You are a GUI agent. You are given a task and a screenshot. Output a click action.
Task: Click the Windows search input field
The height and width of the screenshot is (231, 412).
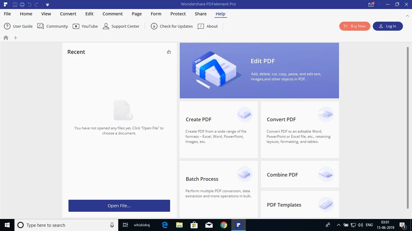(x=60, y=225)
